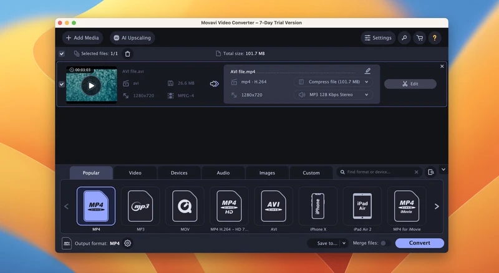Switch to the Devices tab

pyautogui.click(x=179, y=173)
